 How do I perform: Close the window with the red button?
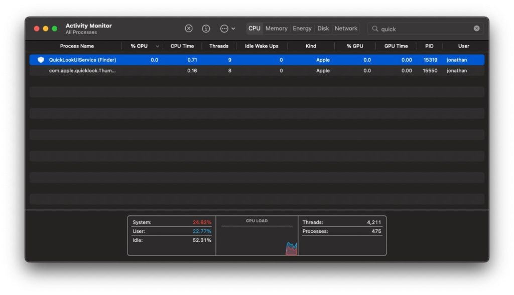coord(37,29)
